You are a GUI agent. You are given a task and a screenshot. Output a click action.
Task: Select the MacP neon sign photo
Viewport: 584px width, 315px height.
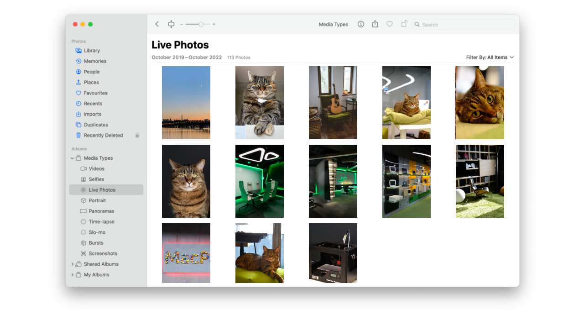coord(186,253)
